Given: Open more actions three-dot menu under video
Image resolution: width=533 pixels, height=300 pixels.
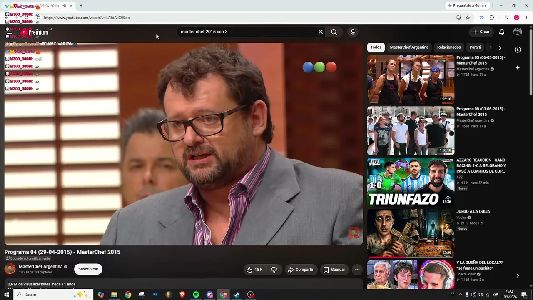Looking at the screenshot, I should [357, 270].
